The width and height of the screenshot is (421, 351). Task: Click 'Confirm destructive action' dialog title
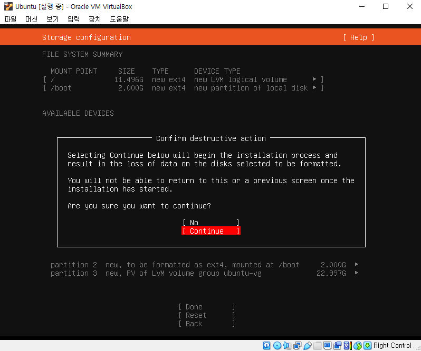211,138
